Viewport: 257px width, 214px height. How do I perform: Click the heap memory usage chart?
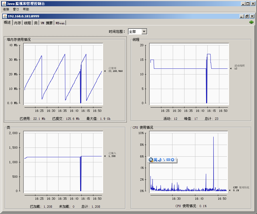63,74
